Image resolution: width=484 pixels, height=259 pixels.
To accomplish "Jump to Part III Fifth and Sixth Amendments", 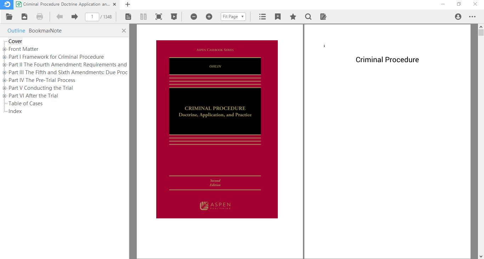I will click(x=68, y=72).
